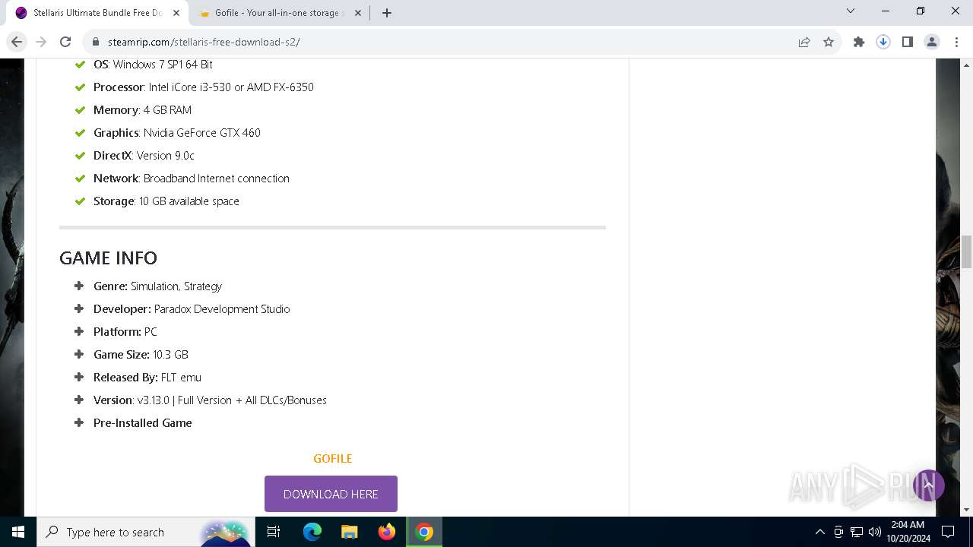This screenshot has width=973, height=547.
Task: Share this page via address bar icon
Action: pyautogui.click(x=804, y=42)
